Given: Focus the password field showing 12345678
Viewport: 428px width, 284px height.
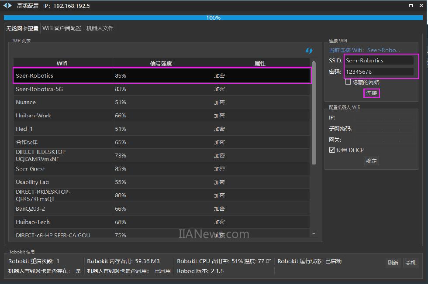Looking at the screenshot, I should click(378, 72).
